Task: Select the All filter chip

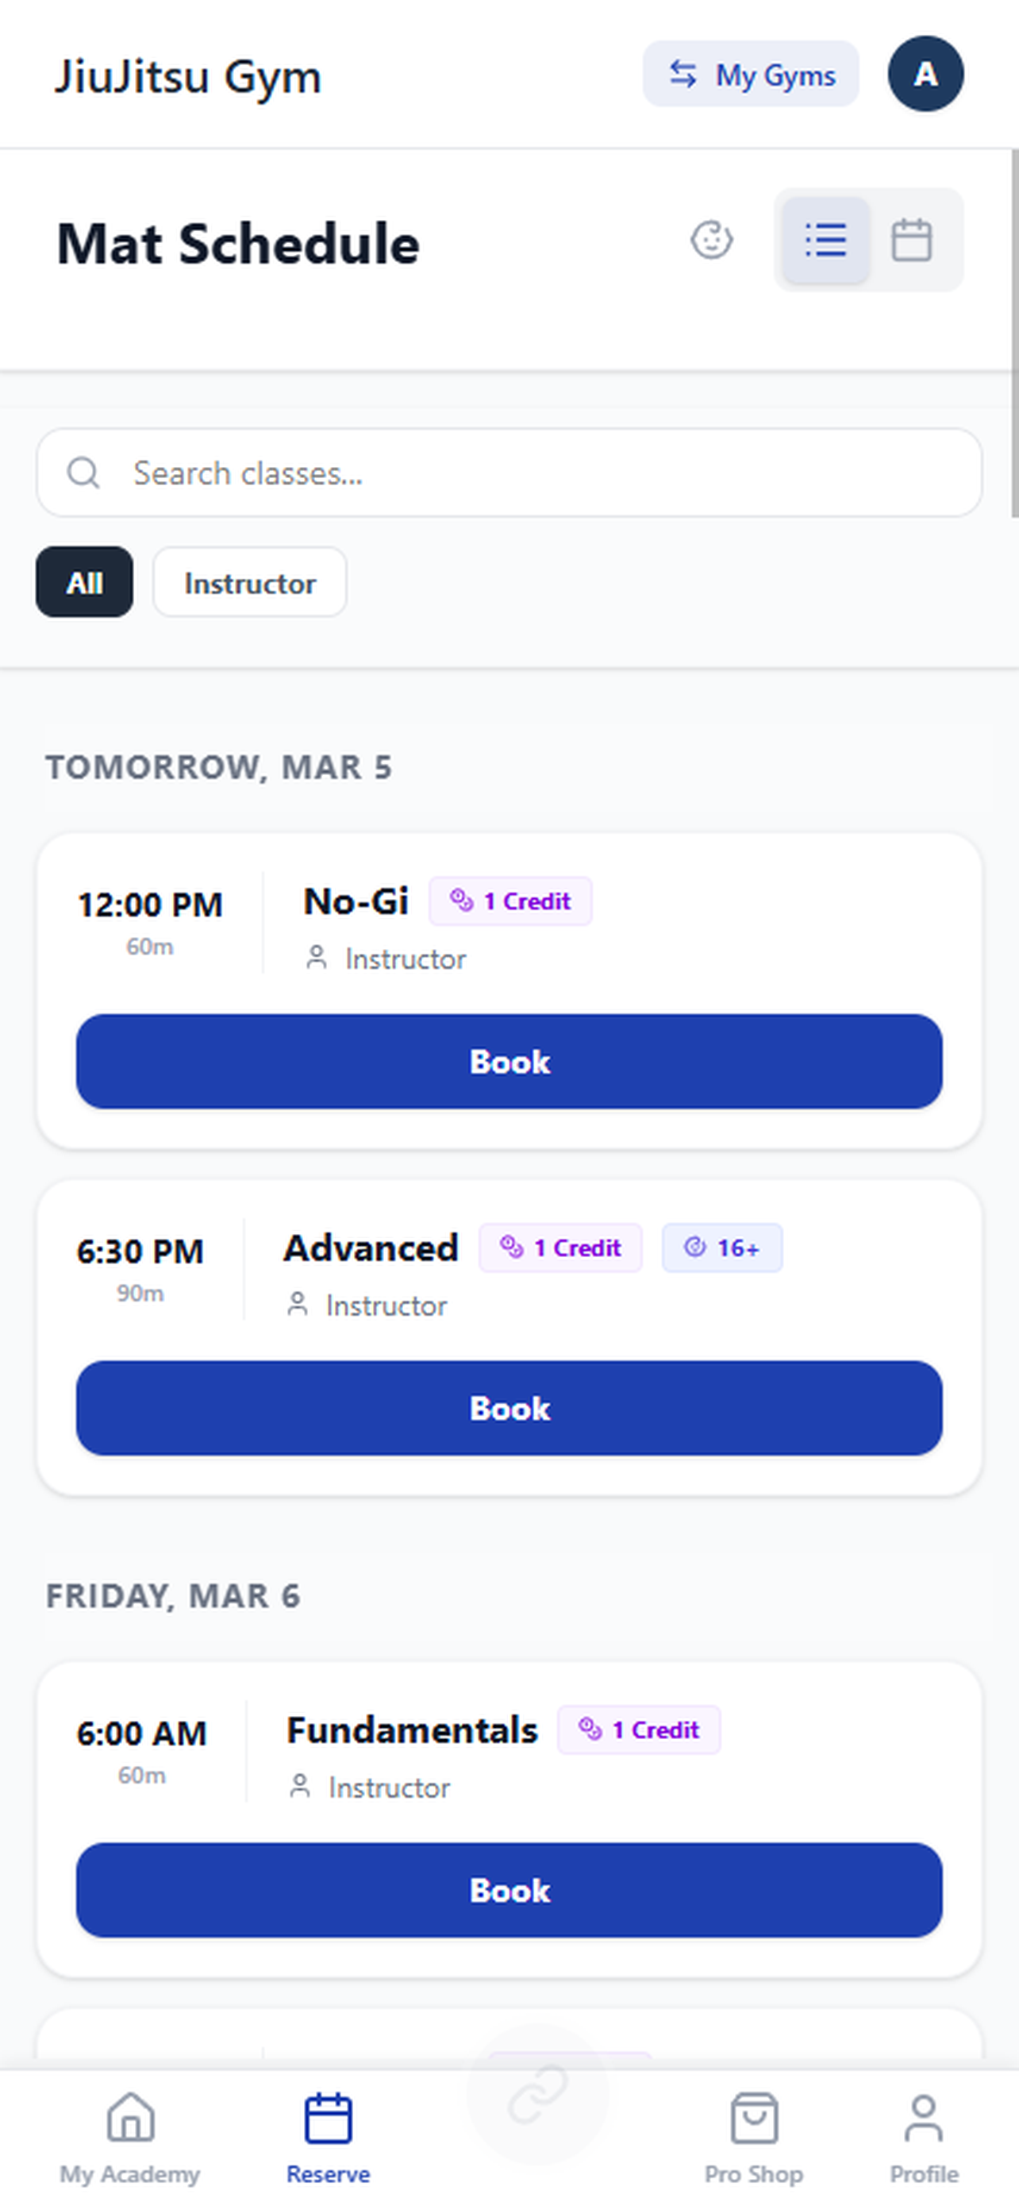Action: coord(84,583)
